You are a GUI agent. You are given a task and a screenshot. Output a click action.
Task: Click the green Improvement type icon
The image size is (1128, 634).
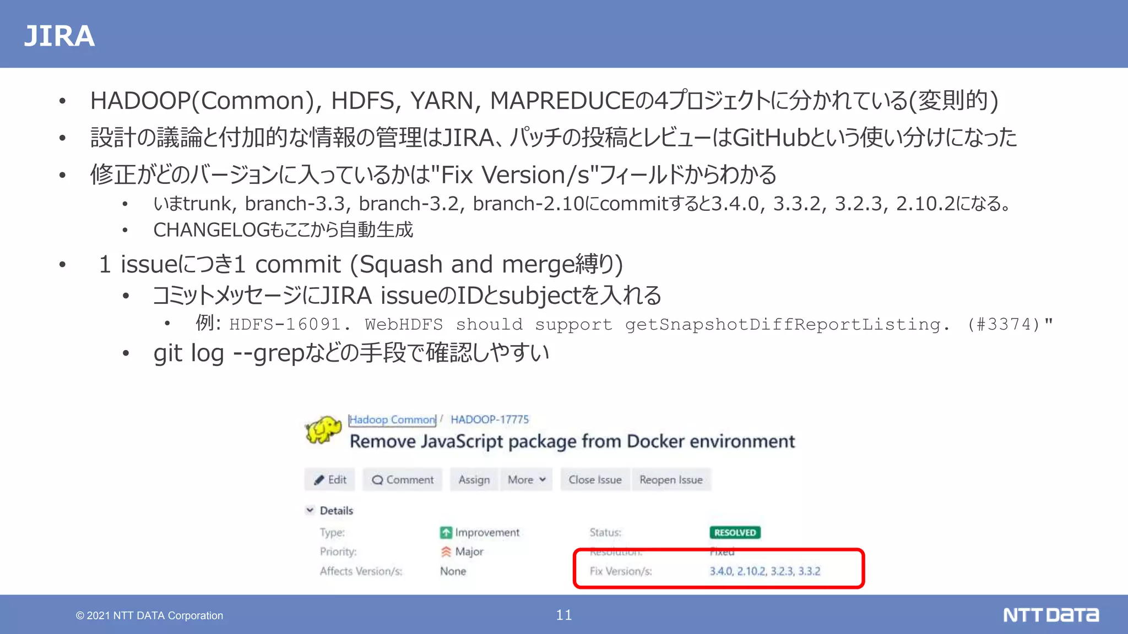coord(446,533)
